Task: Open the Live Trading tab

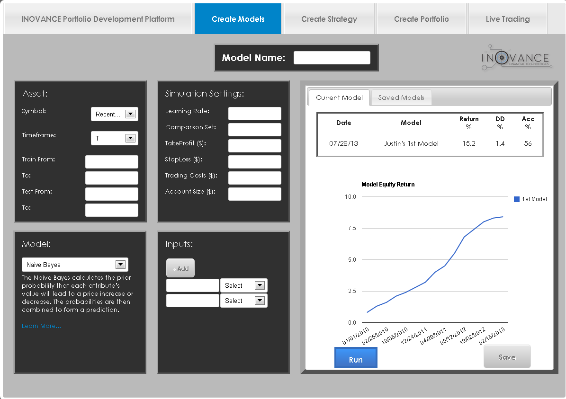Action: point(507,19)
